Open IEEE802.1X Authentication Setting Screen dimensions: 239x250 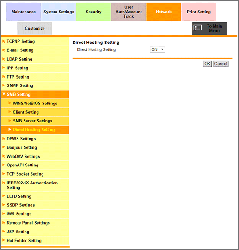coord(35,185)
